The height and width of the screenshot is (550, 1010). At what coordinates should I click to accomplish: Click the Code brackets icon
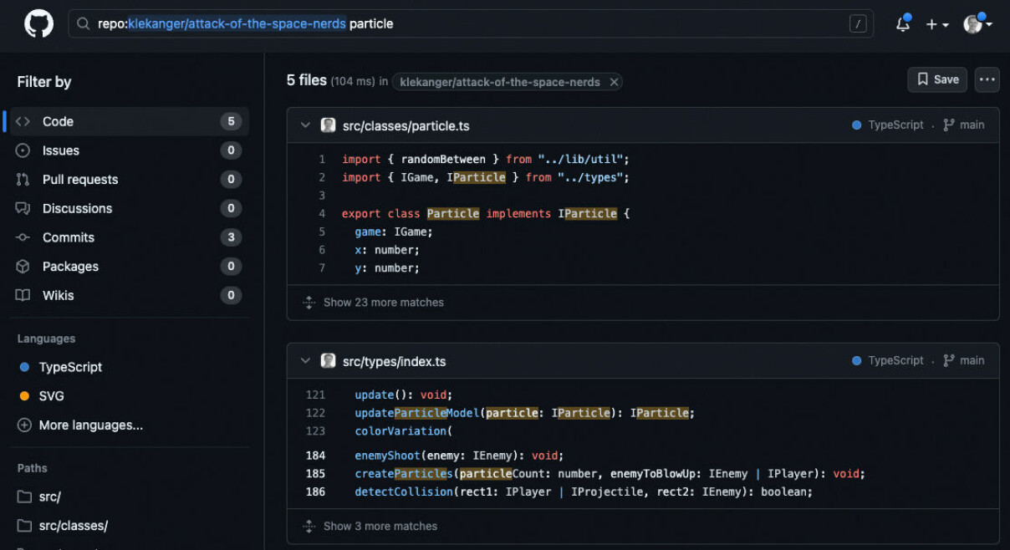click(23, 121)
